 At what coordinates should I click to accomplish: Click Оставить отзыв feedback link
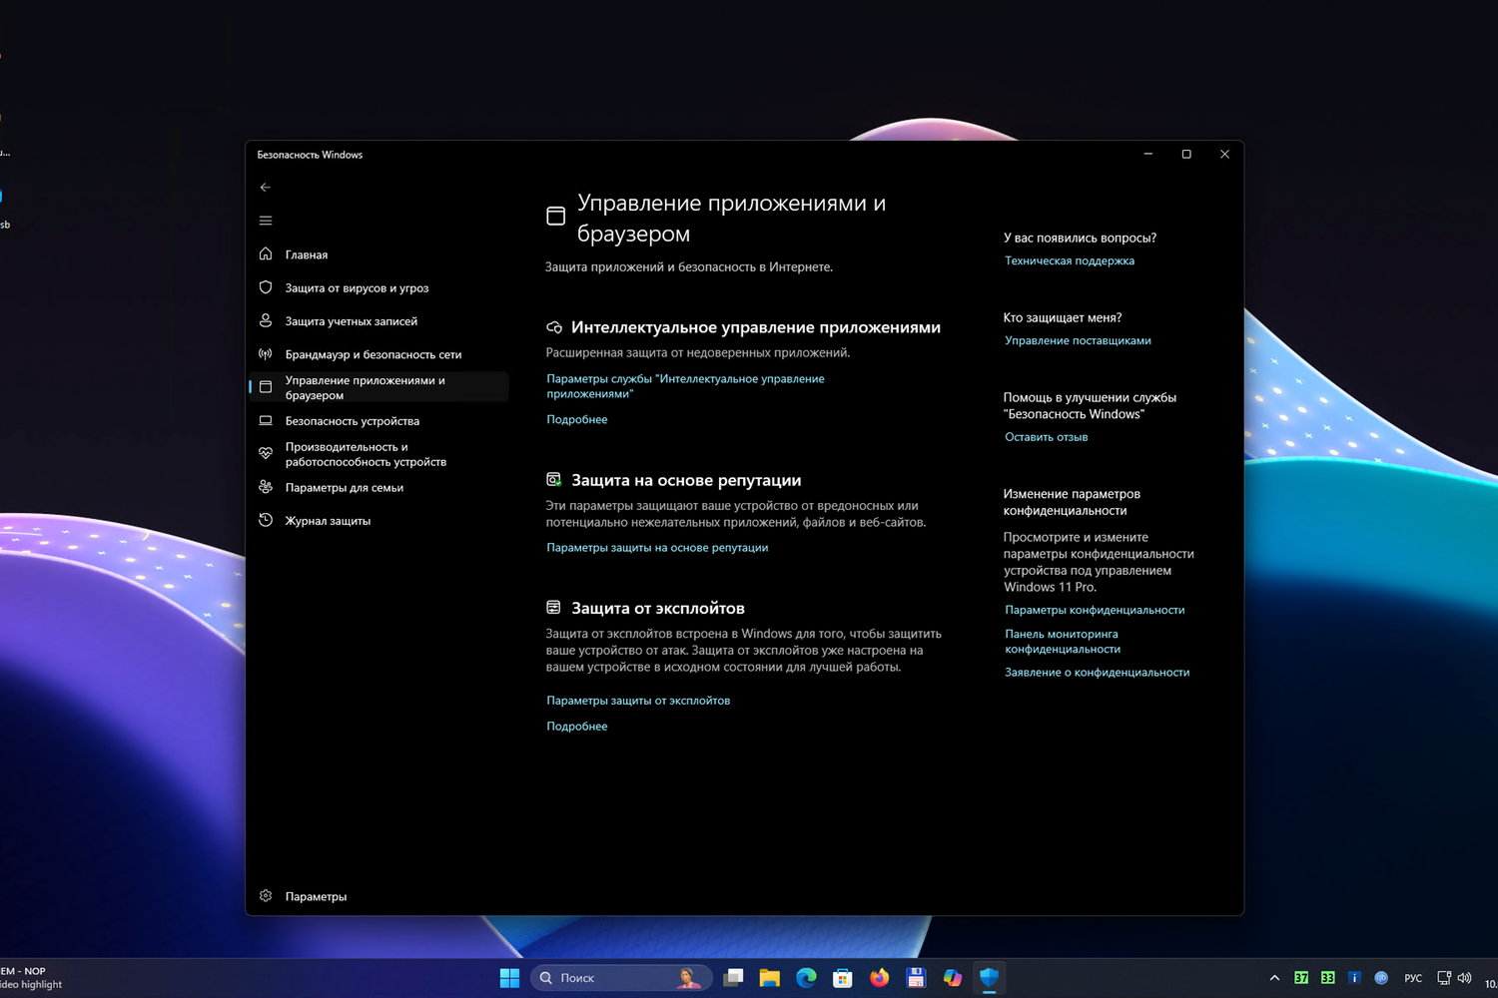click(1047, 437)
